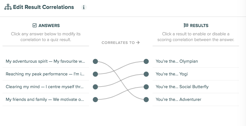Select the connector dot for My friends and family

click(x=95, y=100)
